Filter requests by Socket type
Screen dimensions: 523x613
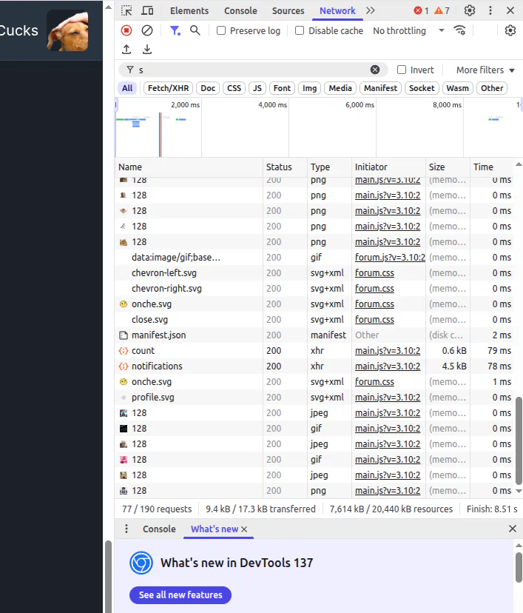[x=422, y=88]
